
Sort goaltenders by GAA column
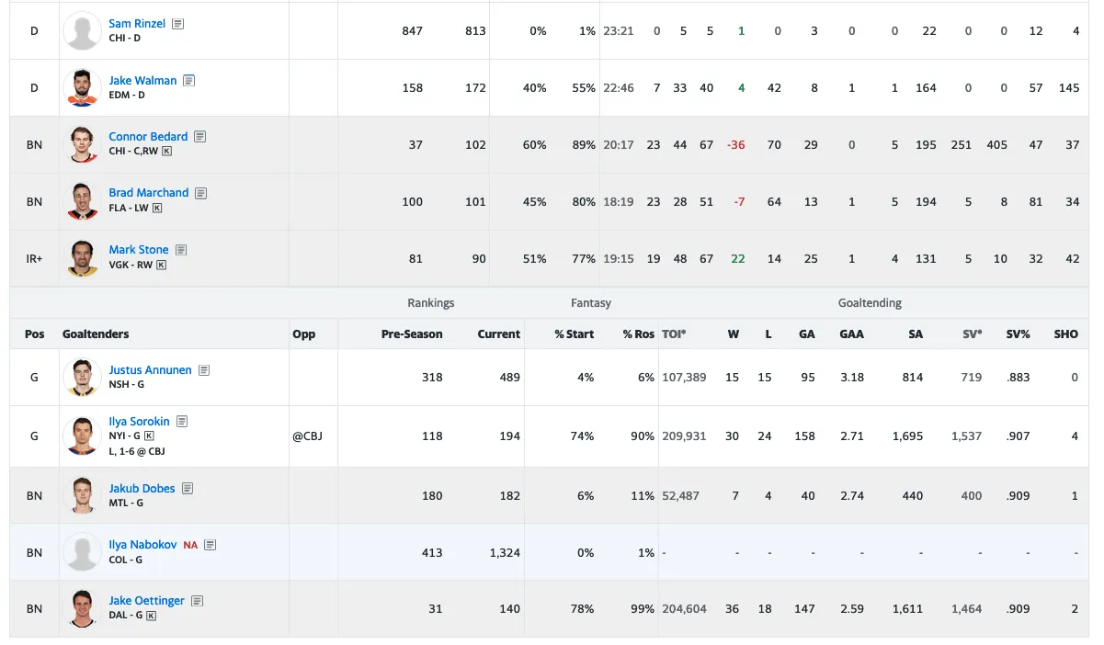coord(851,334)
